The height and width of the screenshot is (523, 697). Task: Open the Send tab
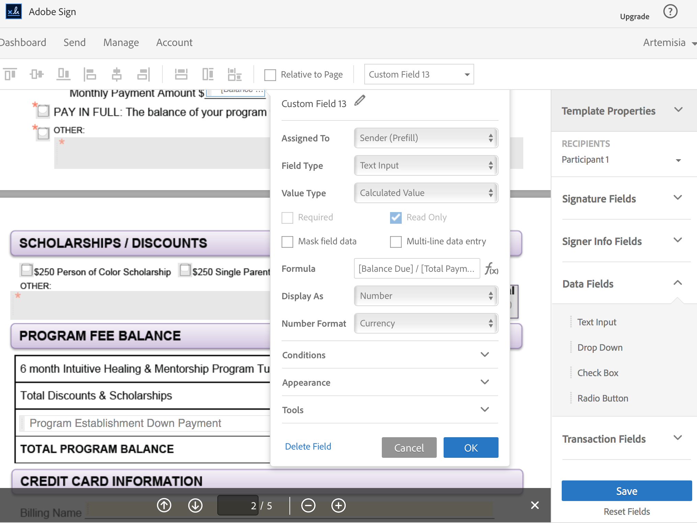[x=75, y=43]
